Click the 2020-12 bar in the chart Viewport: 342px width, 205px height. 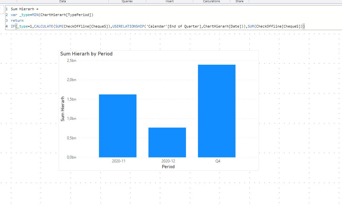(167, 142)
